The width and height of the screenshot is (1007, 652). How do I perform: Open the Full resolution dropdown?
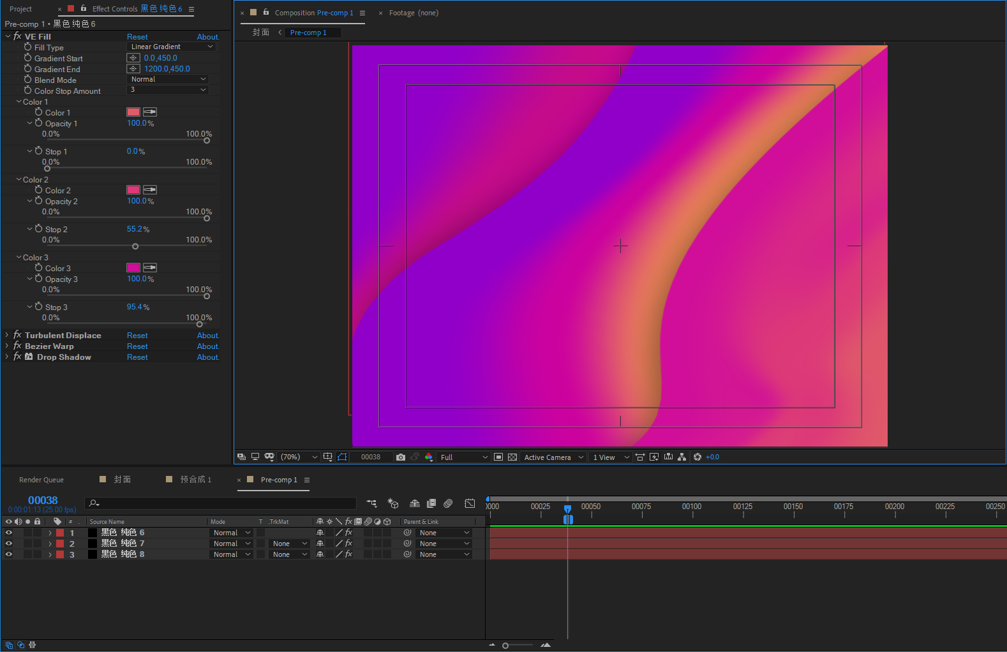pos(464,457)
